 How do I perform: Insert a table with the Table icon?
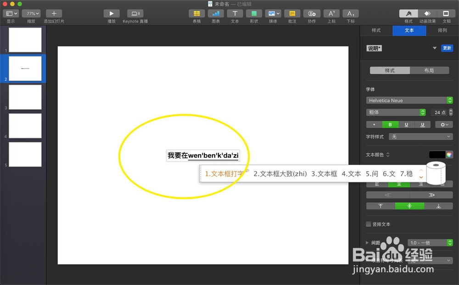197,13
